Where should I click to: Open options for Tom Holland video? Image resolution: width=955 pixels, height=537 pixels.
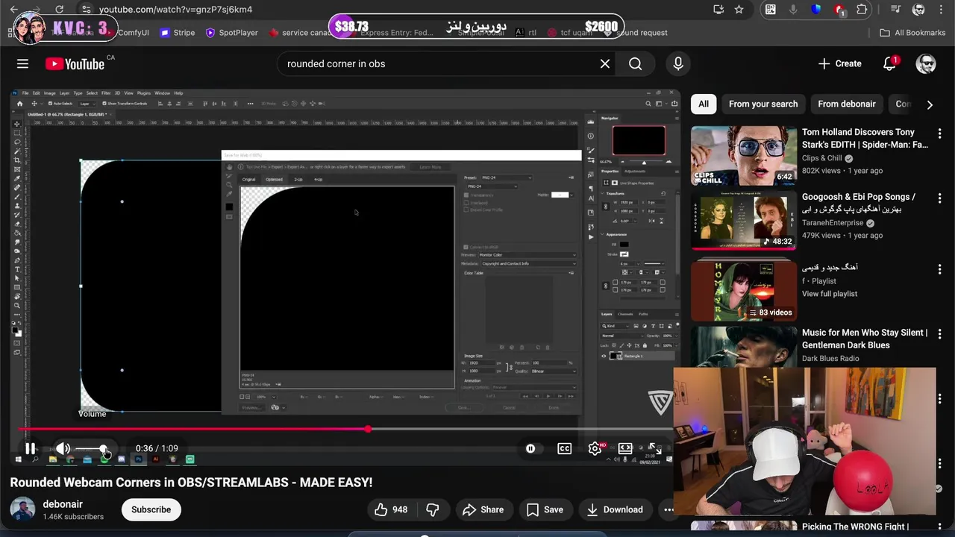pyautogui.click(x=939, y=134)
